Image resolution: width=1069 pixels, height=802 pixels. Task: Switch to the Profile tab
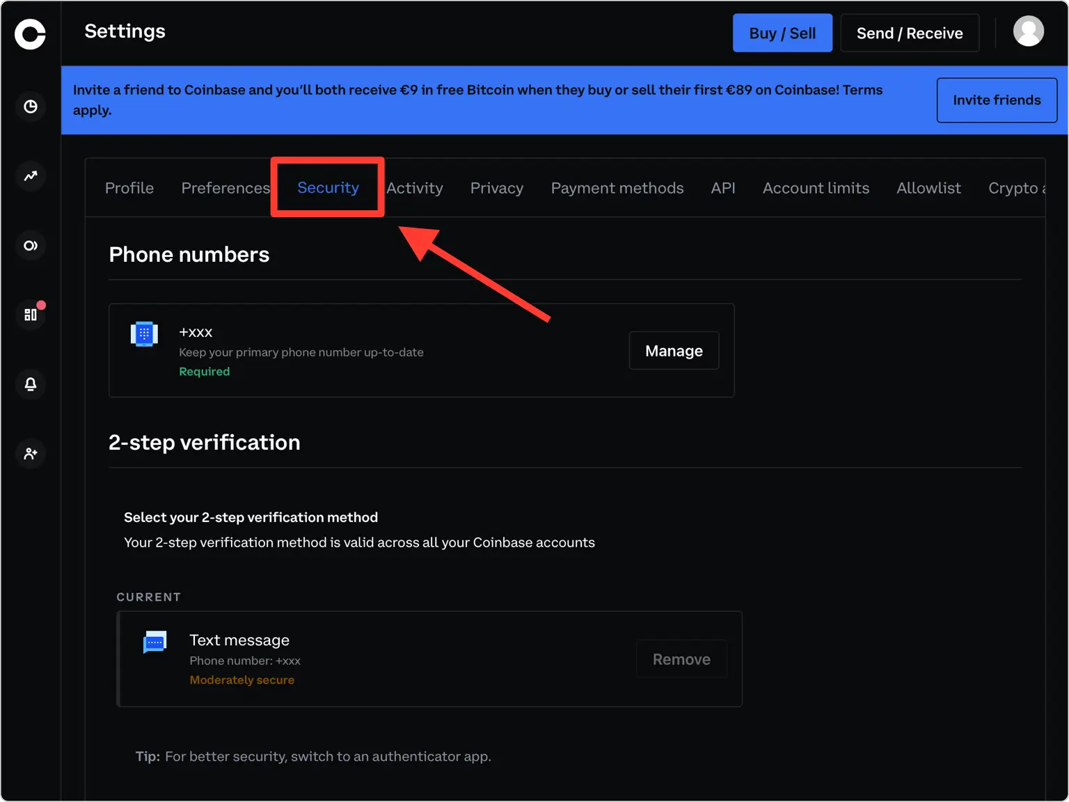(x=129, y=188)
